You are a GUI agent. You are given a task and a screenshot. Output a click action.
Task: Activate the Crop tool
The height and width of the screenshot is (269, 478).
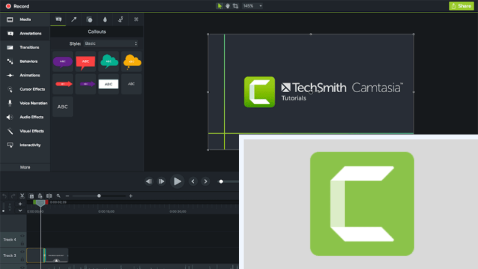(x=235, y=6)
